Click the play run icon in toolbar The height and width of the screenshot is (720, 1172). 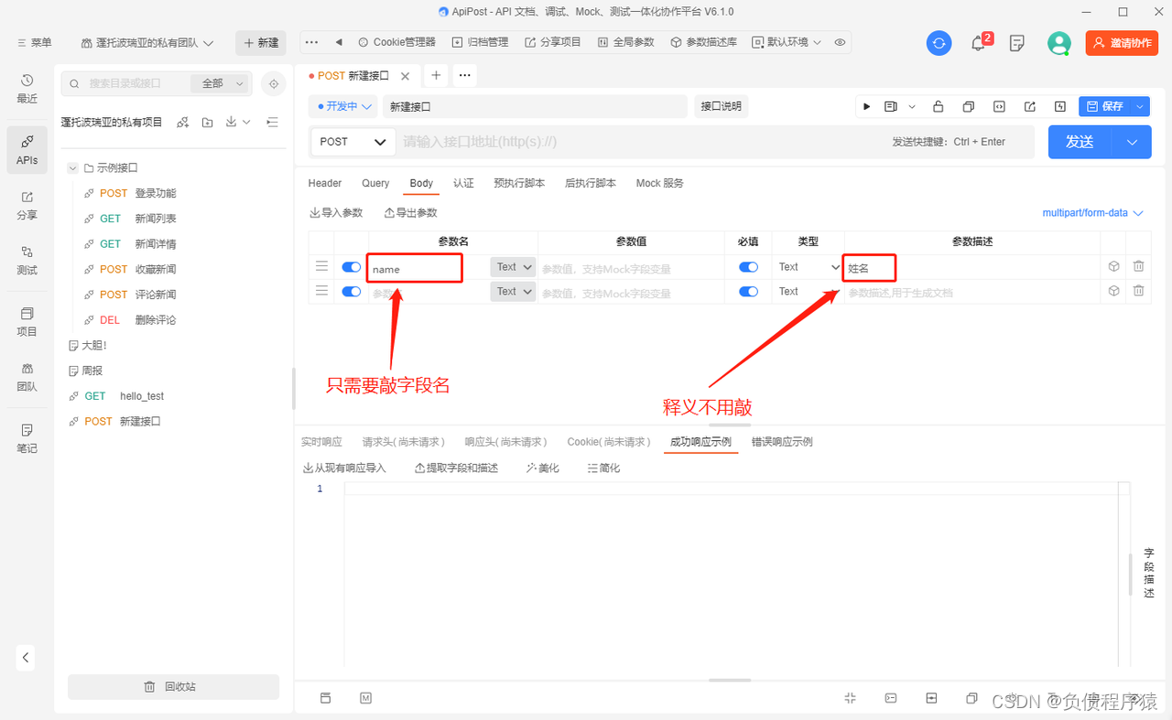click(867, 106)
